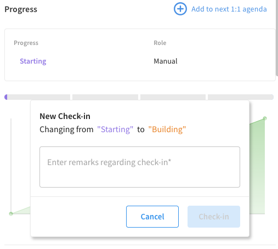Image resolution: width=278 pixels, height=249 pixels.
Task: Click the orange "Building" text in the dialog
Action: point(167,129)
